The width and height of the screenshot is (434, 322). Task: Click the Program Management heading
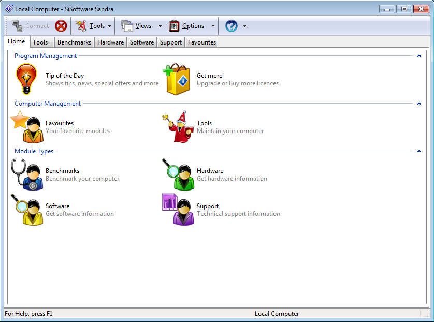(x=46, y=56)
